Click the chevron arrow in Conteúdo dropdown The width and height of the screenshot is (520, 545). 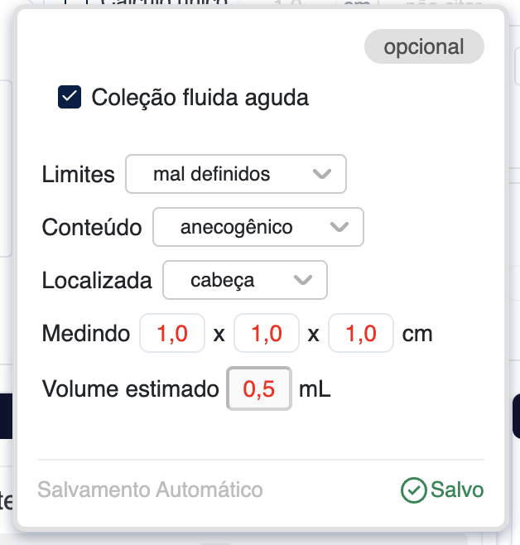[x=339, y=227]
